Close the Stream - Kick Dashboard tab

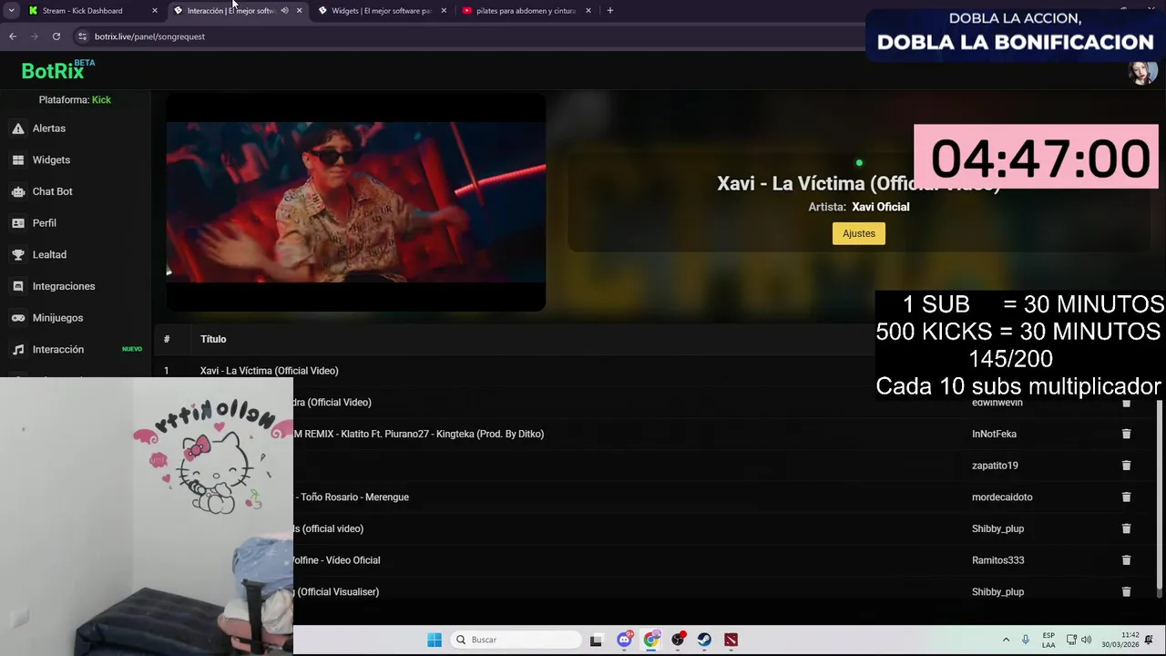coord(154,11)
